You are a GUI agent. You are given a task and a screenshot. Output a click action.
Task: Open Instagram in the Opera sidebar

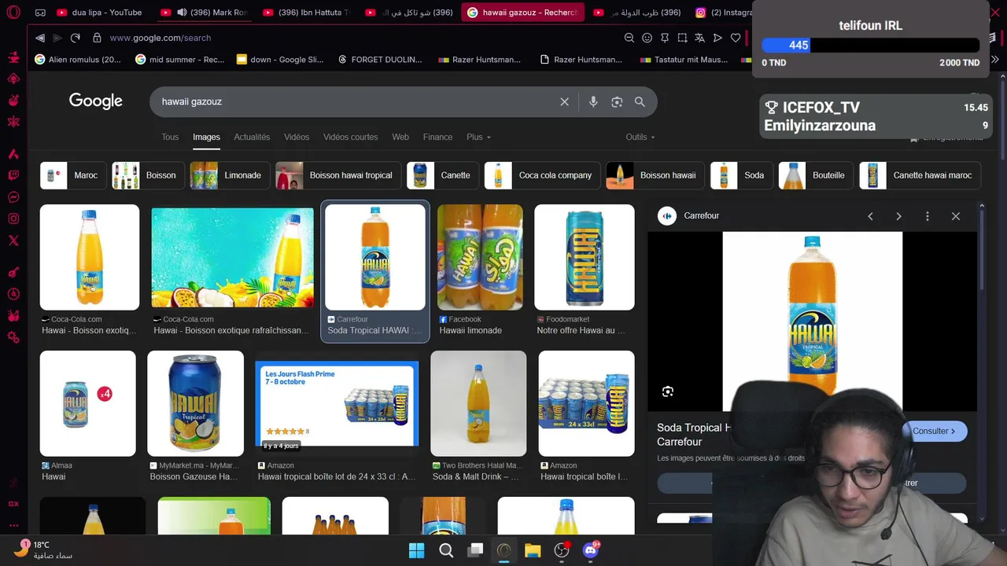(x=13, y=219)
